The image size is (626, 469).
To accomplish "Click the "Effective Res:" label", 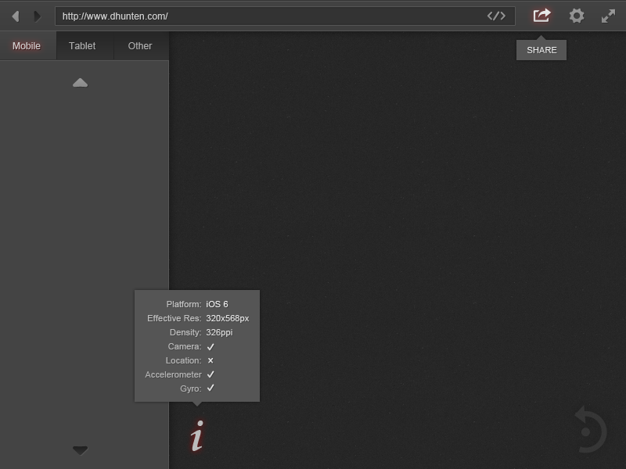I will 174,318.
